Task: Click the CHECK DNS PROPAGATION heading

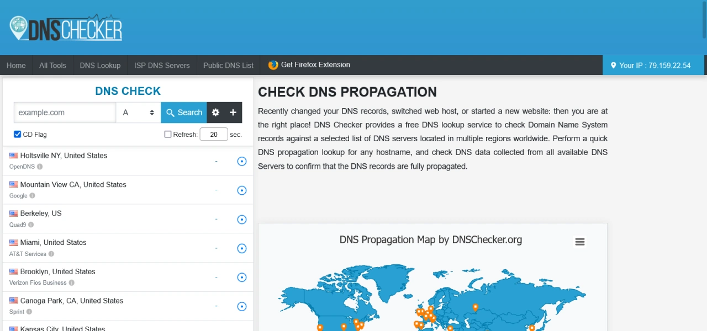Action: click(x=347, y=92)
